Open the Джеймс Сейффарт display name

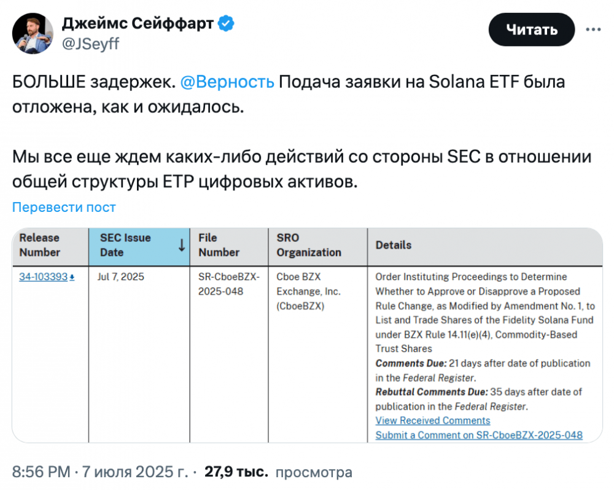138,23
